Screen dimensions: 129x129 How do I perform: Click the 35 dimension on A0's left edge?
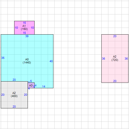point(3,58)
